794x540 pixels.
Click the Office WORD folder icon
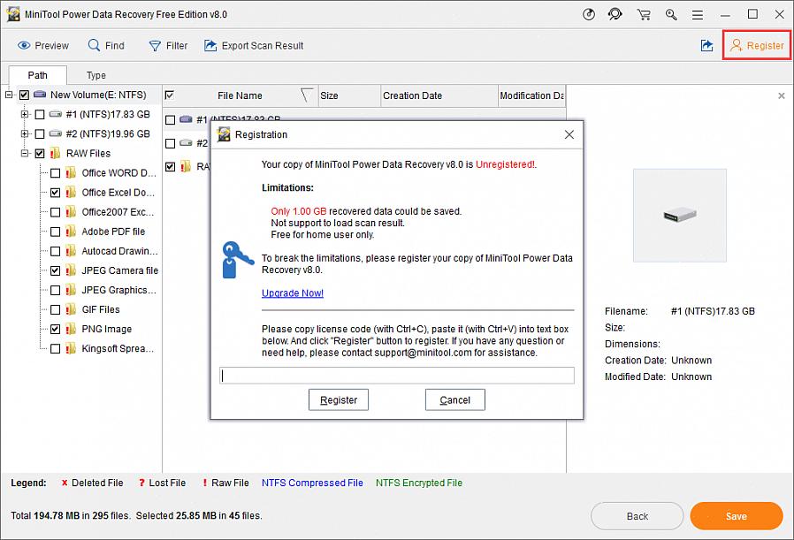[x=71, y=173]
